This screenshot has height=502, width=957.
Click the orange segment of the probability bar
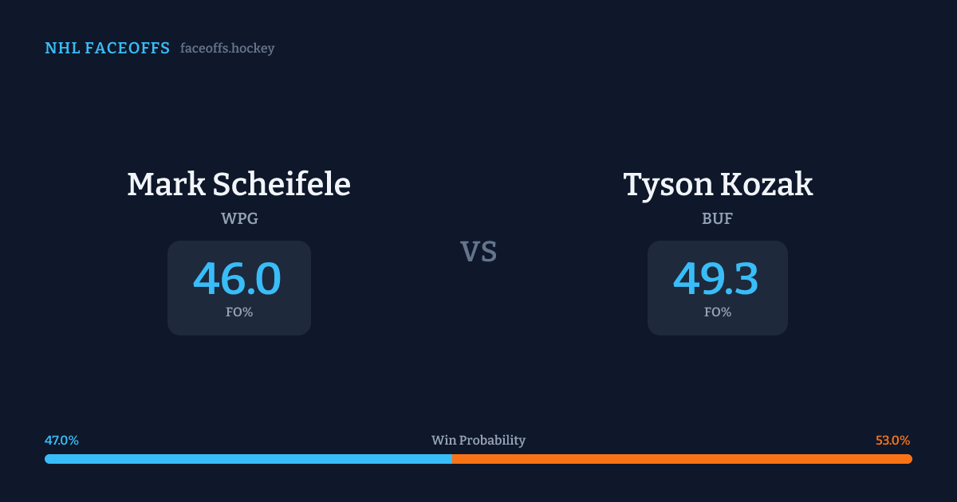[682, 459]
